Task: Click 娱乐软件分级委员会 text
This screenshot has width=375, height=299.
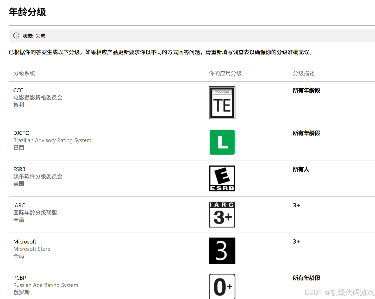Action: click(x=38, y=177)
